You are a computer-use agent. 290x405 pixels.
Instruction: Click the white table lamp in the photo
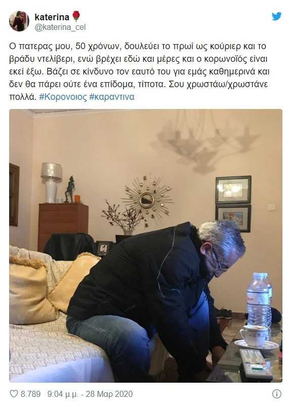click(x=51, y=182)
